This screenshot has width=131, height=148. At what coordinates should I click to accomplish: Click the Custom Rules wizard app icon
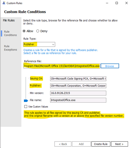[x=4, y=3]
